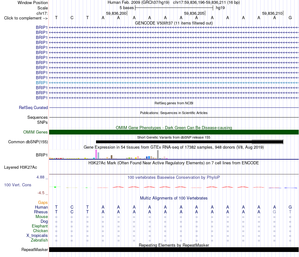Click the black Common dbSNP variant bar
This screenshot has width=299, height=257.
pyautogui.click(x=189, y=142)
